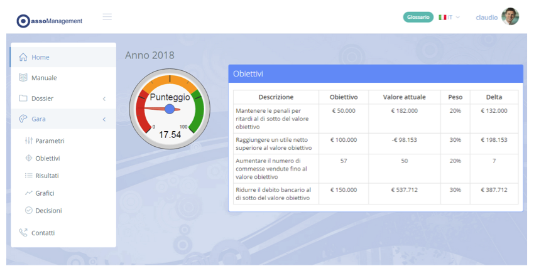
Task: Click the € 198.153 delta value
Action: (494, 140)
